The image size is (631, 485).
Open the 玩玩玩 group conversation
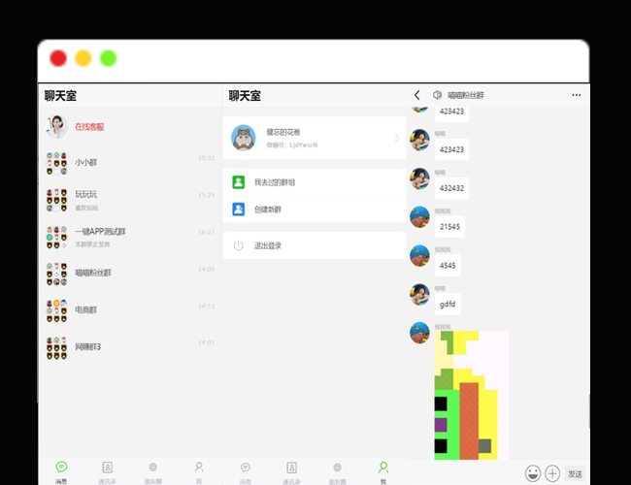(x=130, y=200)
